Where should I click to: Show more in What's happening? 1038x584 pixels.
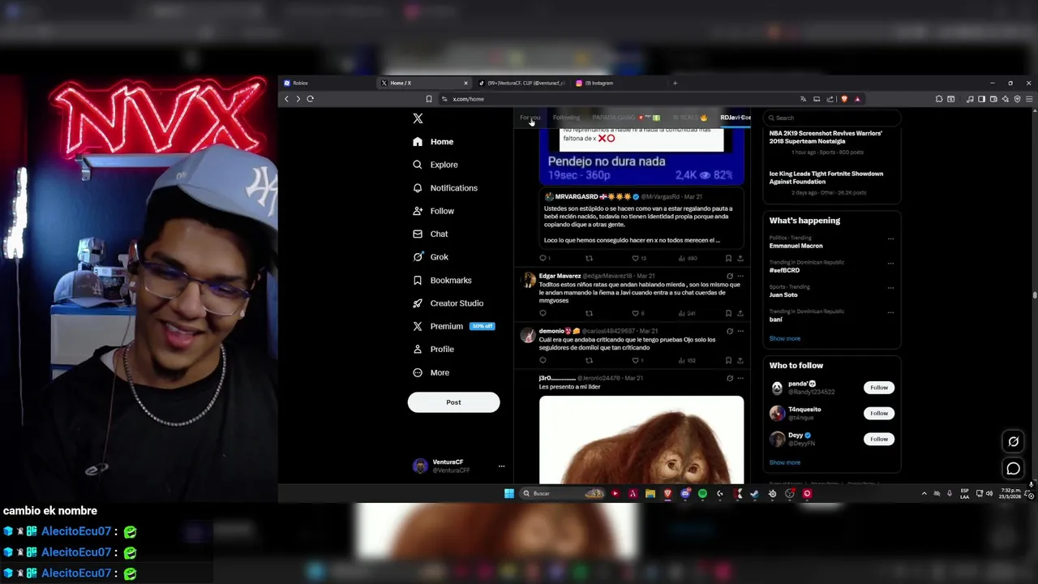[x=784, y=338]
